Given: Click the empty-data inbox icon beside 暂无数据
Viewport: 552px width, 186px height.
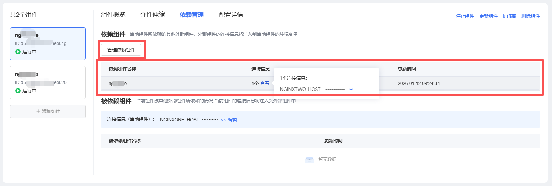Looking at the screenshot, I should 309,160.
